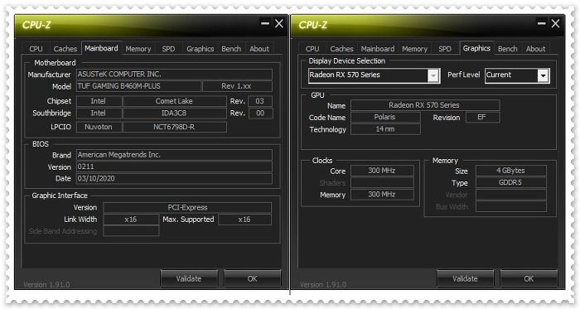Click Memory clock 300 MHz field
Screen dimensions: 580x309
click(x=382, y=195)
